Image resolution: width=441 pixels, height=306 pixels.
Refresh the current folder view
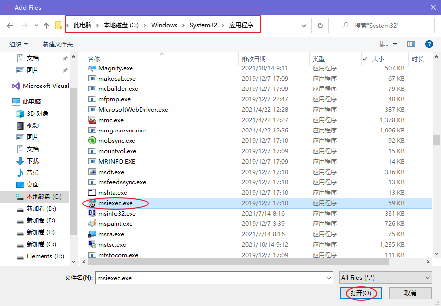coord(321,25)
